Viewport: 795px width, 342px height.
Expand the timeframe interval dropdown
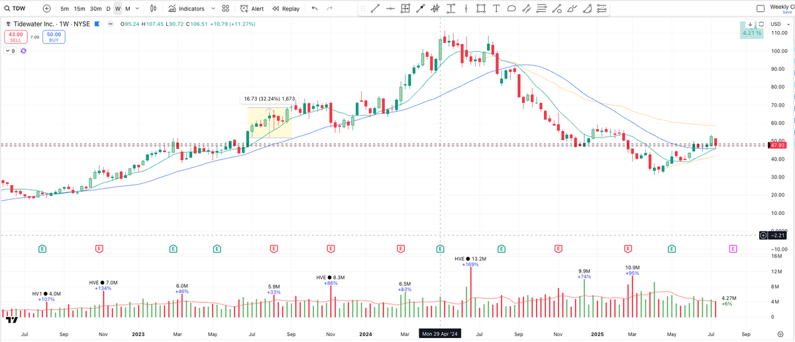(x=137, y=9)
